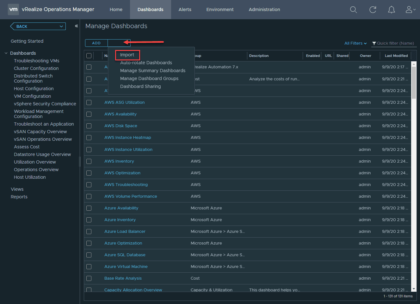
Task: Select Import from the menu
Action: click(127, 55)
